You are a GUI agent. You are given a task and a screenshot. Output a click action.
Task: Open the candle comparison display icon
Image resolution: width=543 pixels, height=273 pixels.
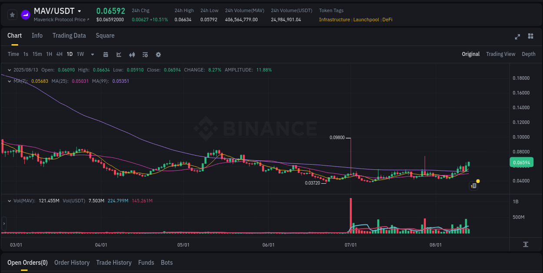132,55
